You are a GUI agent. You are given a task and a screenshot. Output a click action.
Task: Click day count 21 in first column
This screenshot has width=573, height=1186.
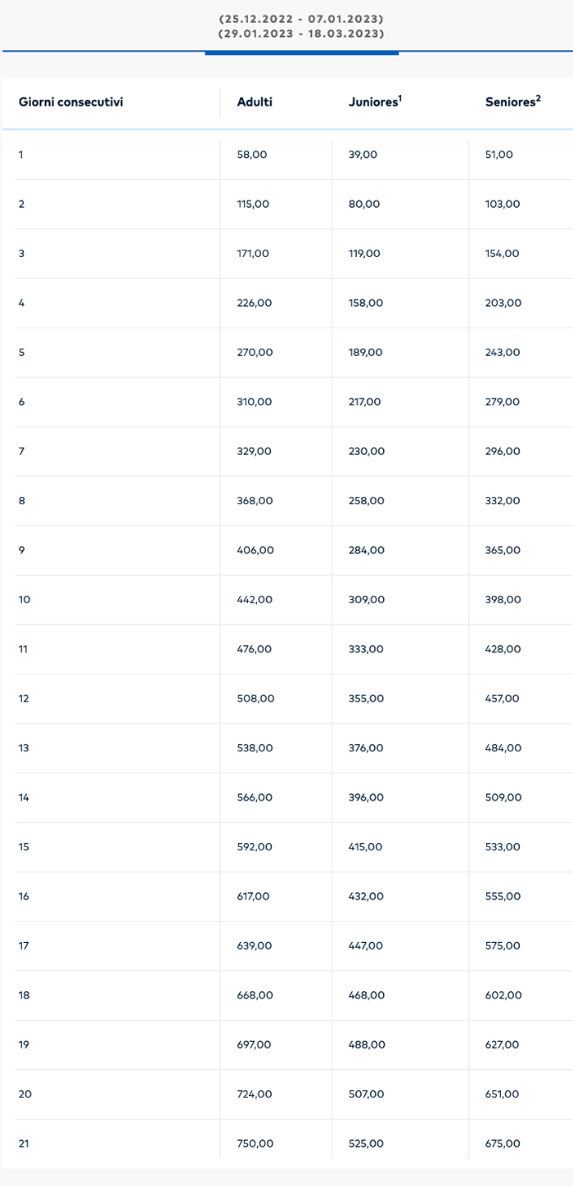pyautogui.click(x=24, y=1143)
